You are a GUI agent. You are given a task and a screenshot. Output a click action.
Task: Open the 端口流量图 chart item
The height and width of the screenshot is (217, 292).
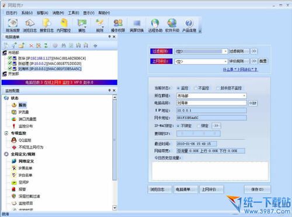[27, 119]
